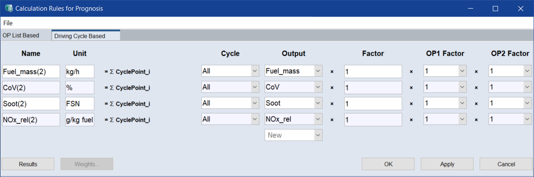Click the application icon in title bar
Viewport: 534px width, 177px height.
9,8
